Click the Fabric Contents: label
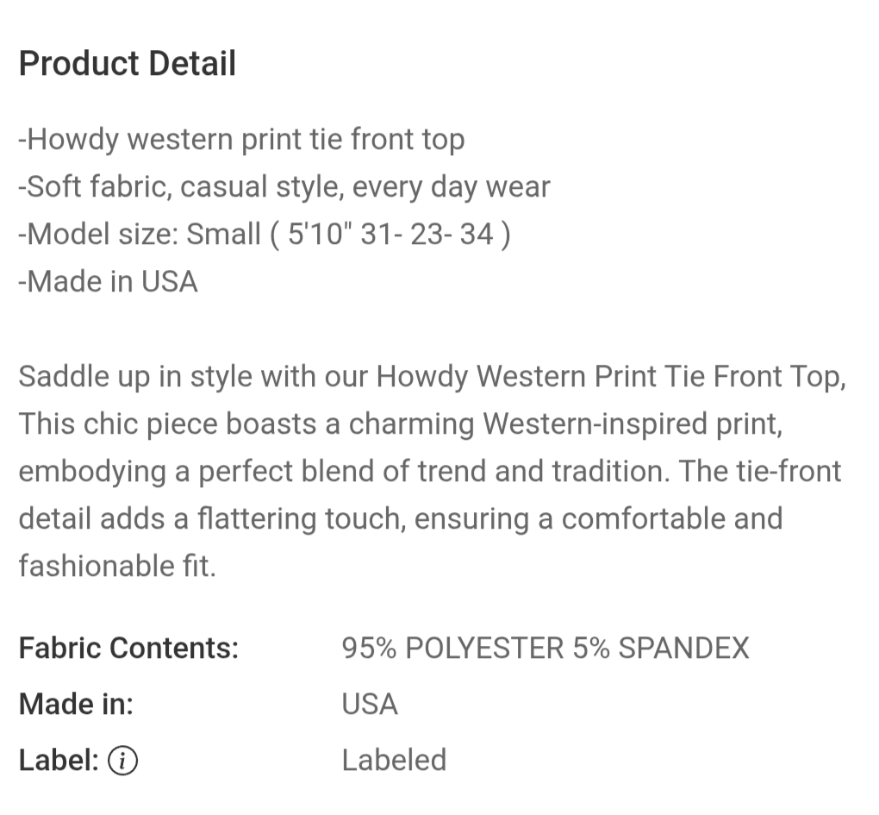This screenshot has height=815, width=879. pyautogui.click(x=129, y=648)
